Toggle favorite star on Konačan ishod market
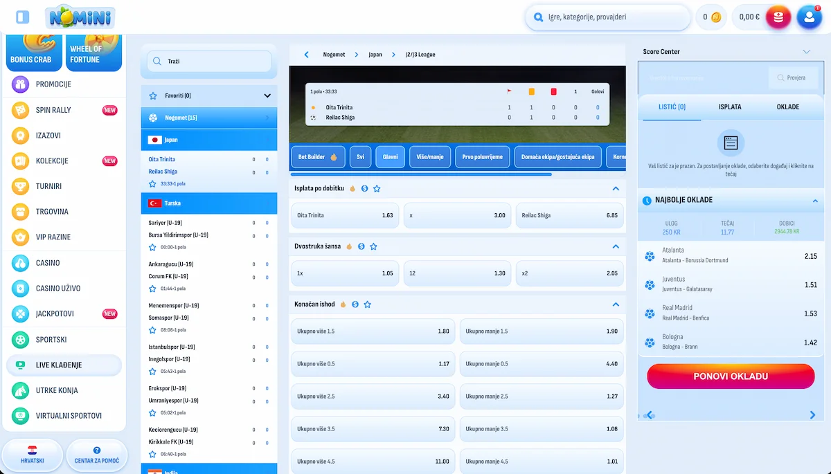 368,304
